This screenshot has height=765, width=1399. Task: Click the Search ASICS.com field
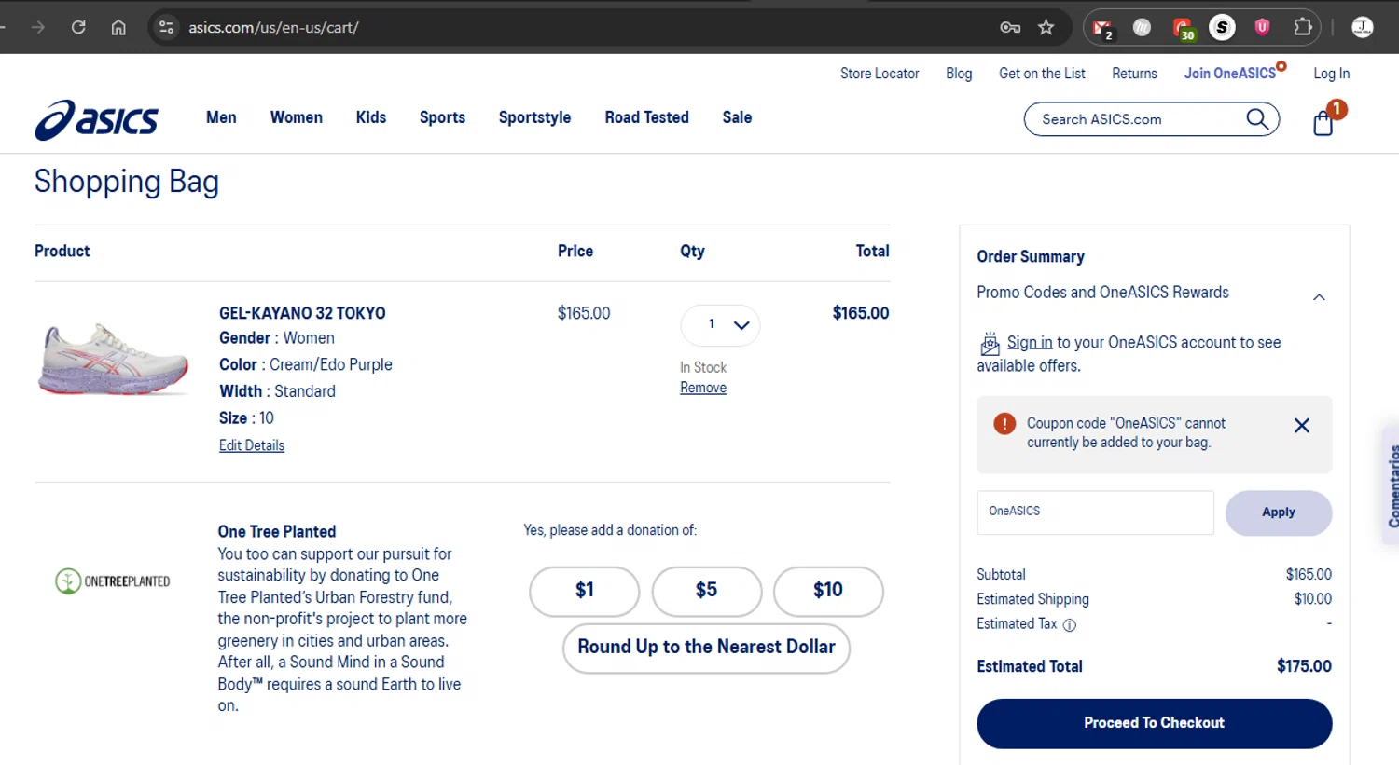[1136, 119]
